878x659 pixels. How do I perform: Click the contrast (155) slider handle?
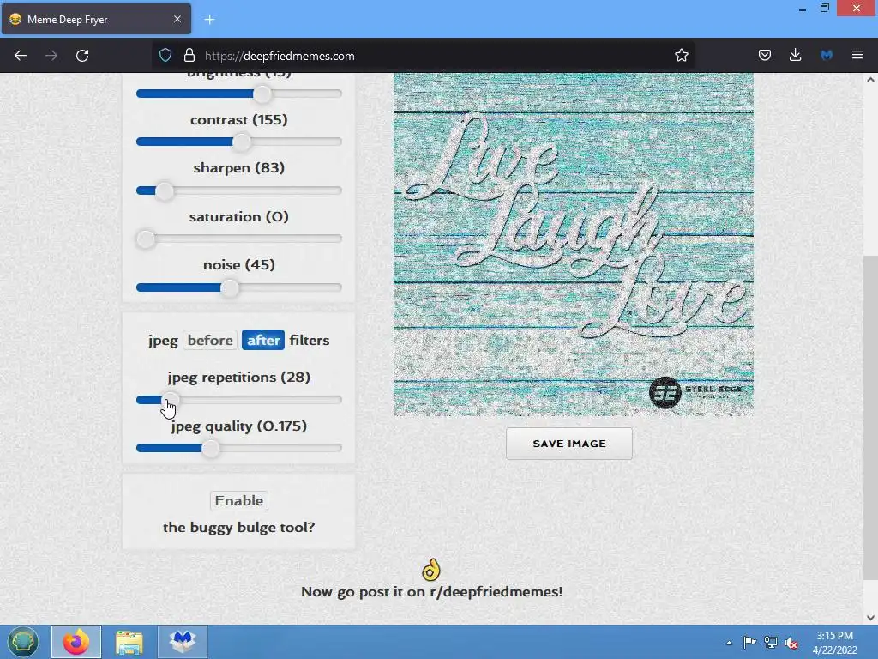coord(241,142)
